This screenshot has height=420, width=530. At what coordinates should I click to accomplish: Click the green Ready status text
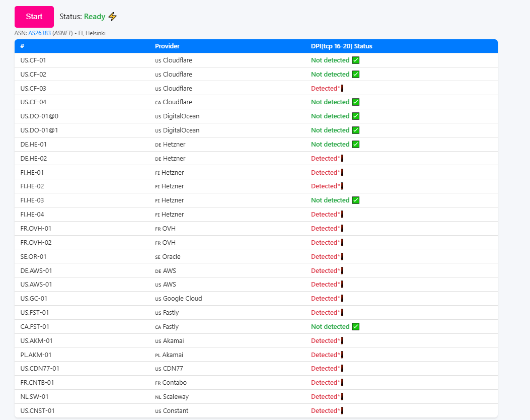[95, 17]
